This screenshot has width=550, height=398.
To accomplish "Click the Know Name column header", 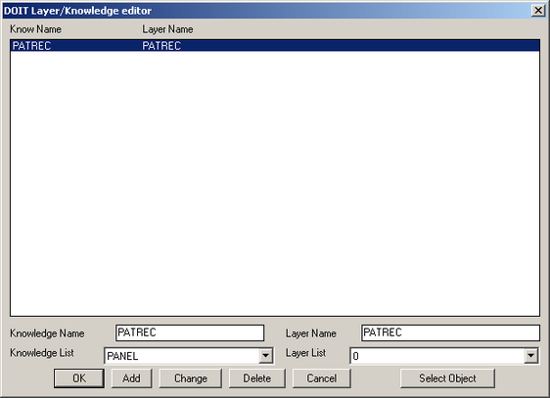I will tap(36, 29).
